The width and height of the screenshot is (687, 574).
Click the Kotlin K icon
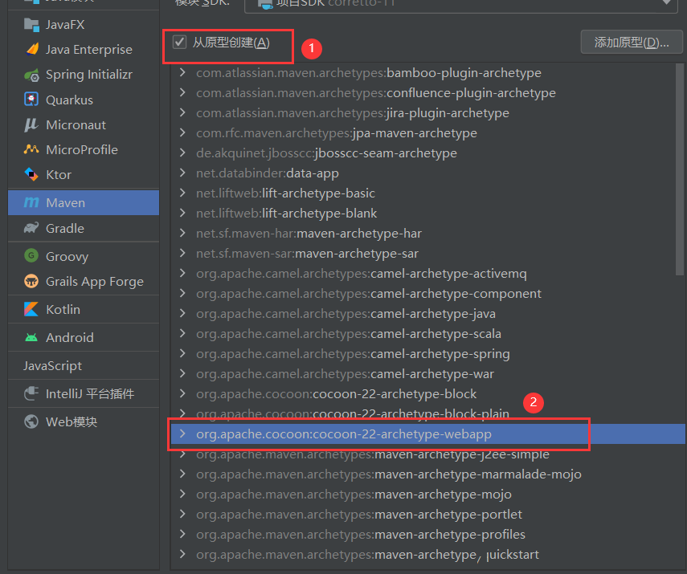pos(31,309)
